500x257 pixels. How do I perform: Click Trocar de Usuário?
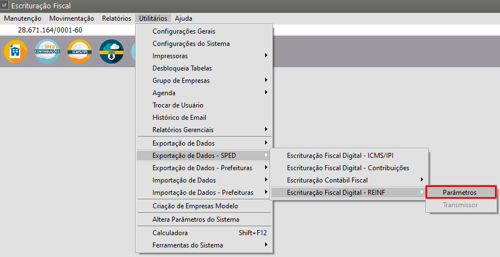178,105
